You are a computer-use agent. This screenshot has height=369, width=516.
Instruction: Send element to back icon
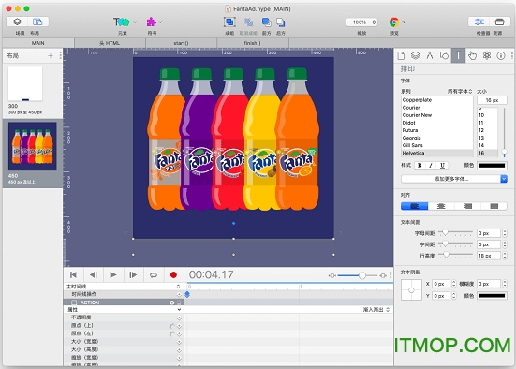point(280,22)
